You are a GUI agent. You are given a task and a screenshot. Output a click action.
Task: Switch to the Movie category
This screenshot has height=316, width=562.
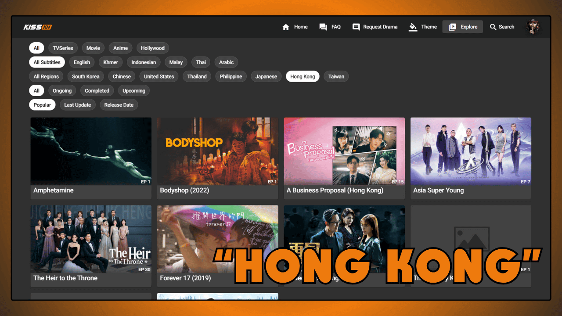coord(93,48)
